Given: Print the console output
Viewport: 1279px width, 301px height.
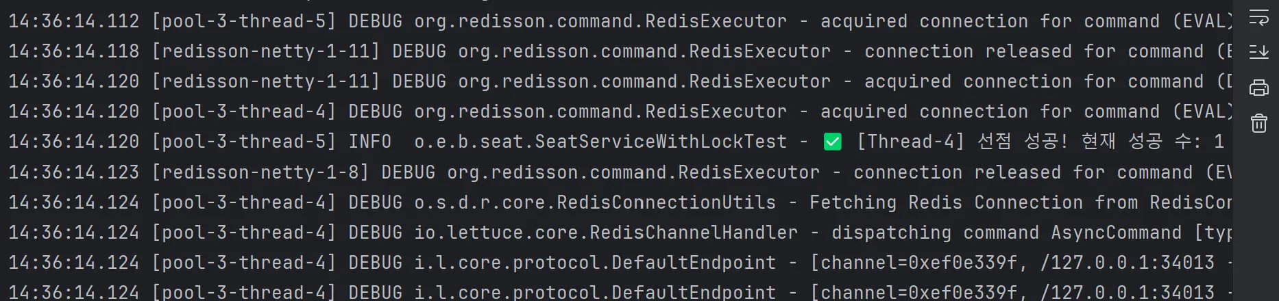Looking at the screenshot, I should pyautogui.click(x=1258, y=88).
